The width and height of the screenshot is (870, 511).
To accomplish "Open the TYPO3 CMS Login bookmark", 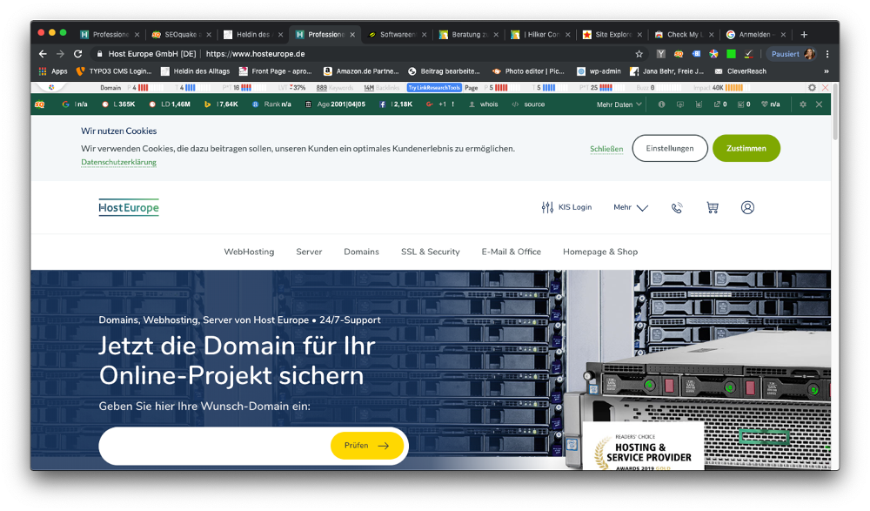I will pyautogui.click(x=113, y=71).
